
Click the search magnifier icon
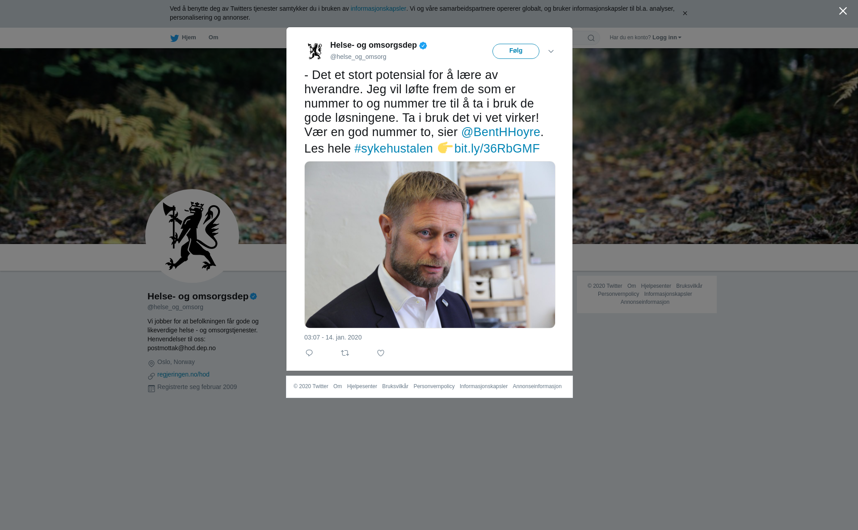(x=591, y=38)
